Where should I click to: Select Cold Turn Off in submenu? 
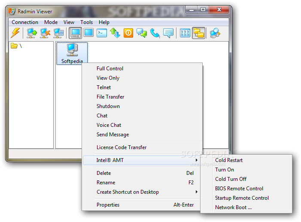[x=246, y=179]
